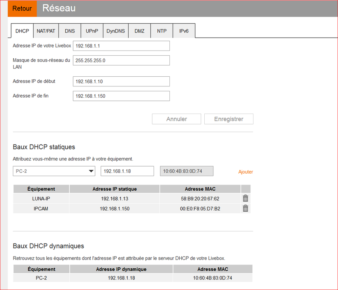Open the DMZ configuration tab
Image resolution: width=338 pixels, height=290 pixels.
pyautogui.click(x=139, y=31)
